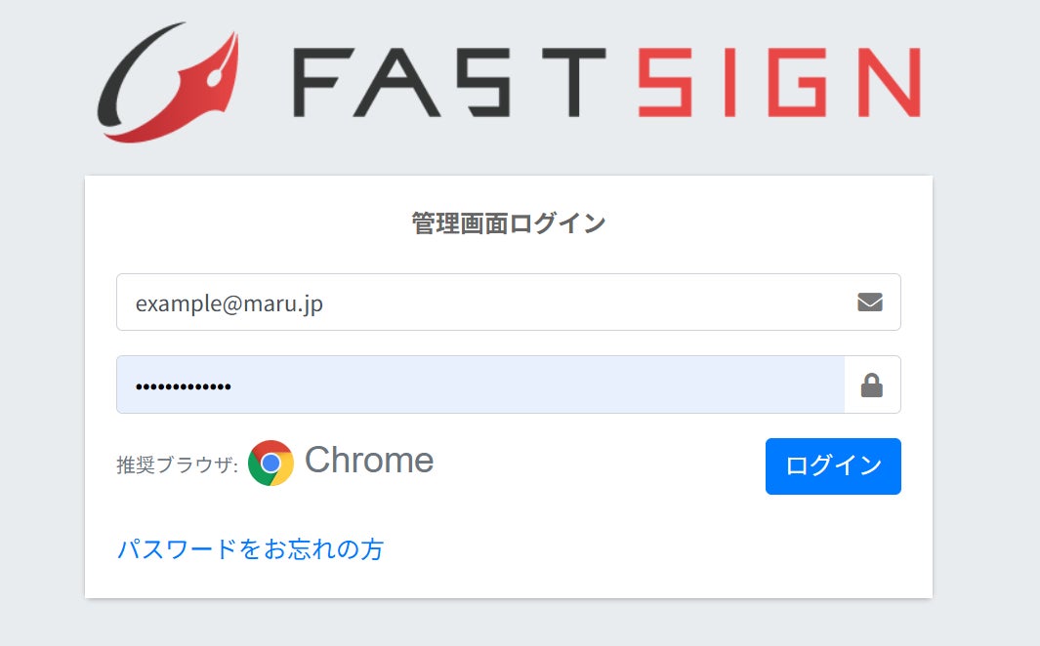This screenshot has width=1040, height=646.
Task: Open the パスワードをお忘れの方 link
Action: (x=251, y=549)
